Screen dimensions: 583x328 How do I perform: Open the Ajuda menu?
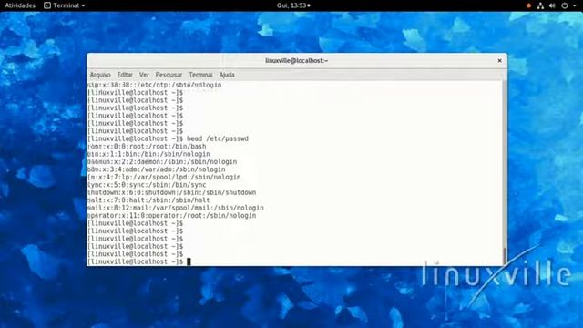click(x=227, y=75)
